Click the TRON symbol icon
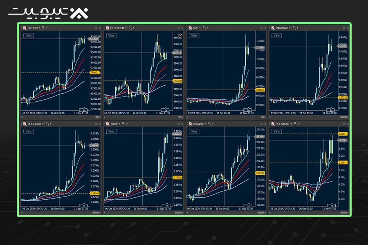This screenshot has width=368, height=245. (107, 124)
